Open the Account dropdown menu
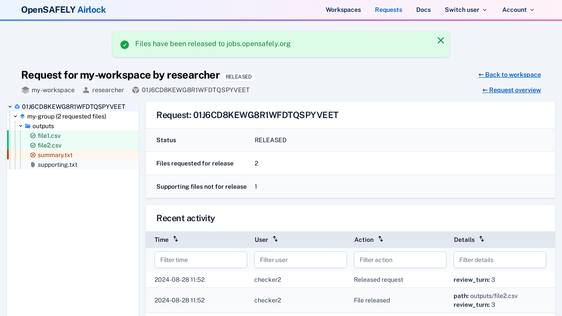Viewport: 562px width, 316px height. pyautogui.click(x=518, y=10)
